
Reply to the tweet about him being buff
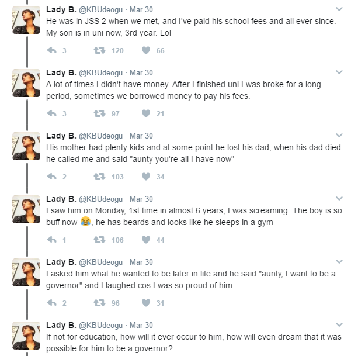(x=51, y=240)
